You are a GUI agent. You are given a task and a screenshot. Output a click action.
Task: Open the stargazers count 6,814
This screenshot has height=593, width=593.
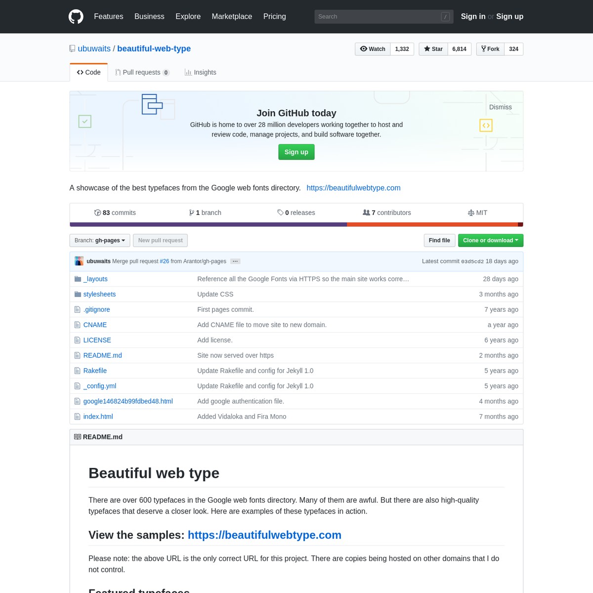click(x=460, y=49)
